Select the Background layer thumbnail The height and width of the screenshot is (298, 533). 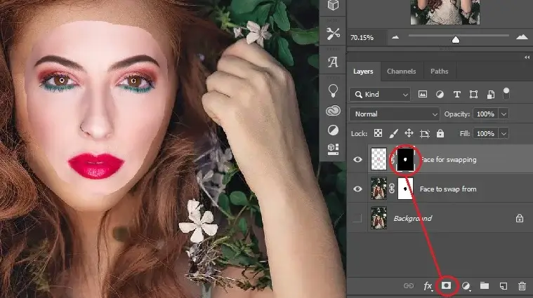379,218
